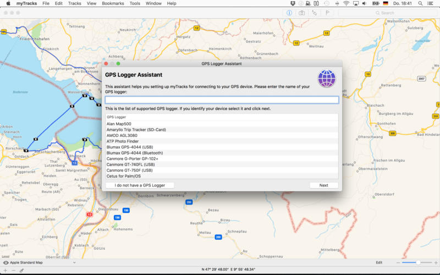Click the plus add button at bottom left
This screenshot has width=440, height=275.
click(x=5, y=271)
